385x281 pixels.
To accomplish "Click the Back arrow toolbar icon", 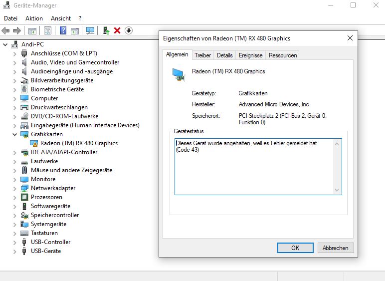I will click(x=5, y=31).
